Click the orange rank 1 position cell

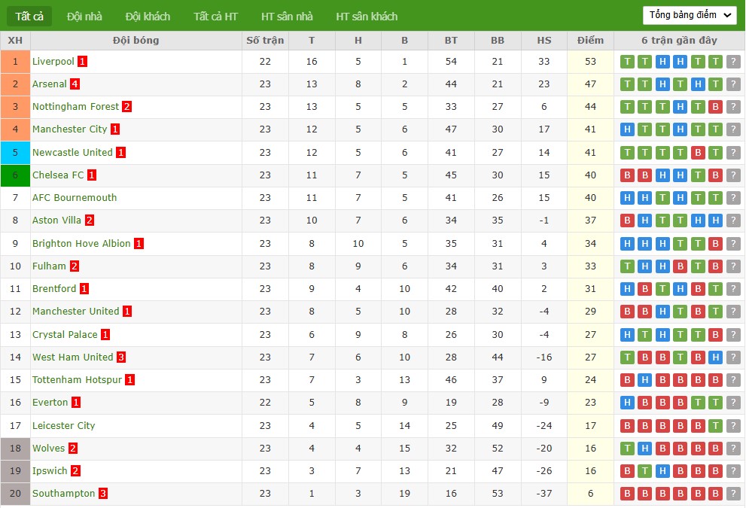(x=15, y=62)
